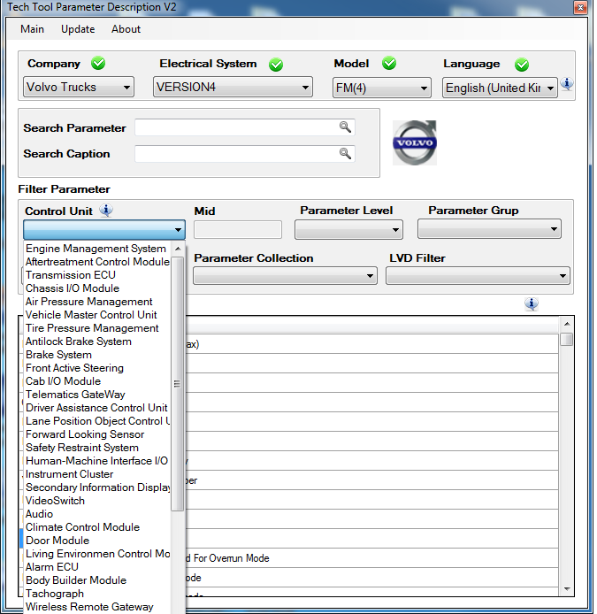Click the Search Parameter magnifier icon
Screen dimensions: 597x614
[345, 127]
